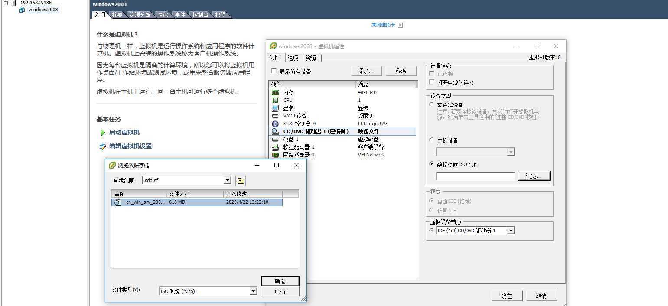Open the 主机设备 dropdown list

pyautogui.click(x=511, y=152)
